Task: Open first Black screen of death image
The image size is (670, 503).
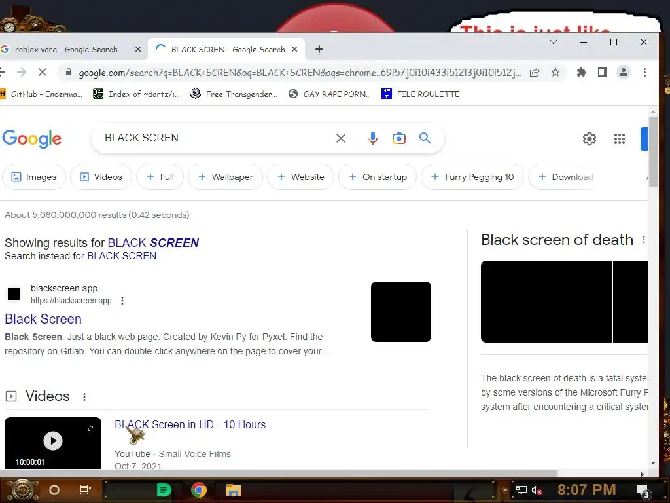Action: tap(546, 301)
